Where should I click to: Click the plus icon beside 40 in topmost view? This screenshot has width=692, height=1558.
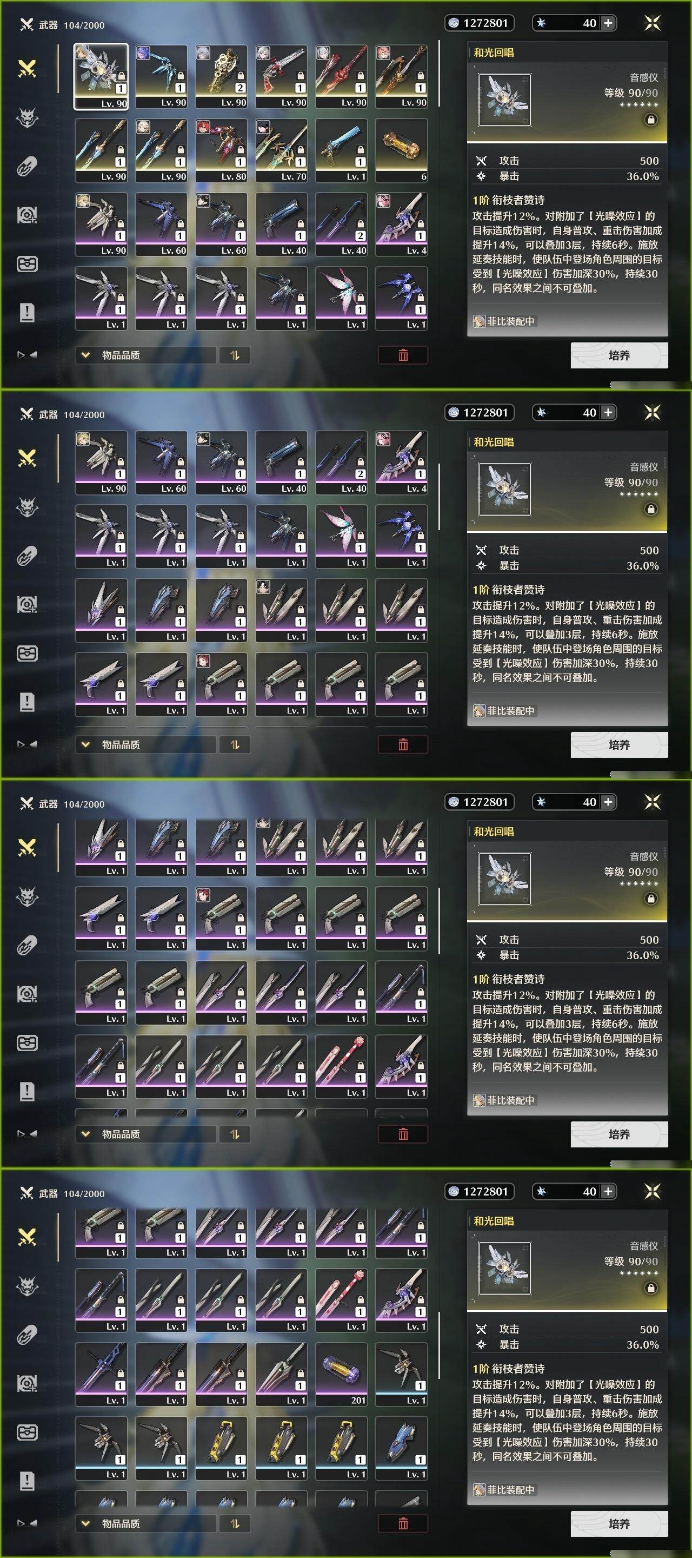[608, 23]
